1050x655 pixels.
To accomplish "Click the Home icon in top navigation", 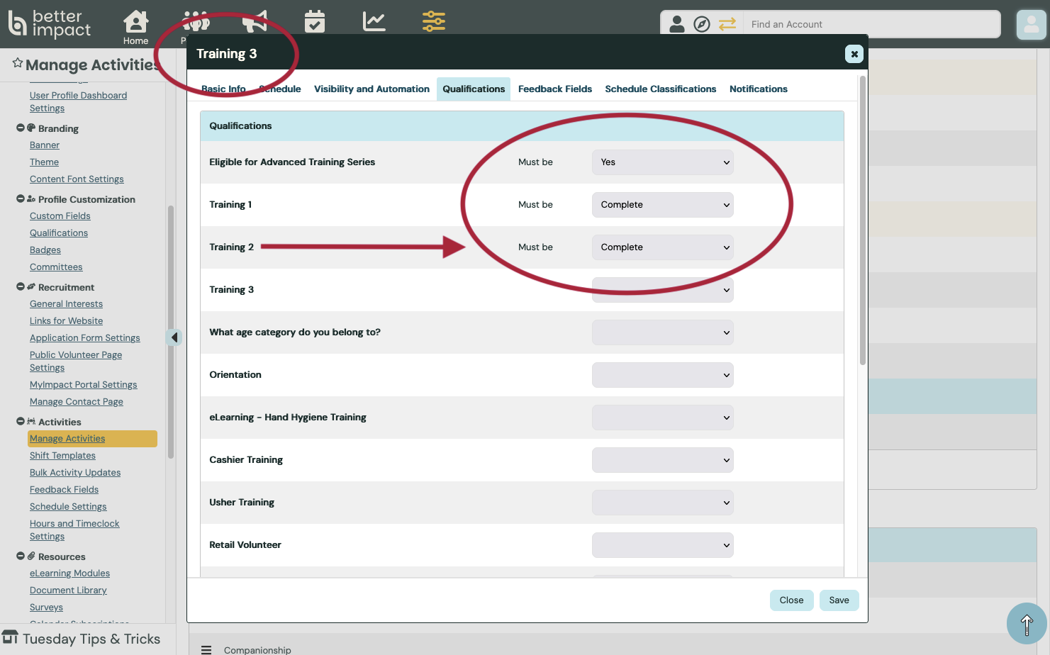I will point(135,26).
